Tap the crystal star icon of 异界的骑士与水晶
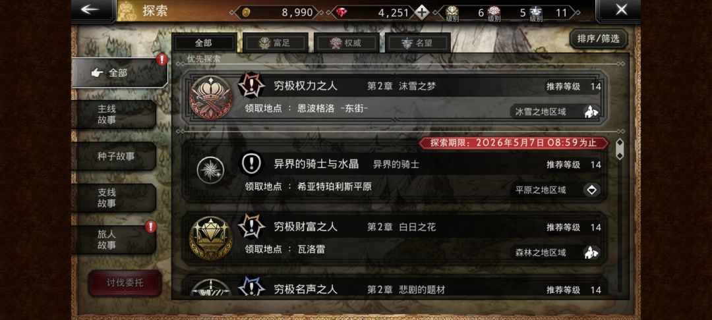 210,170
